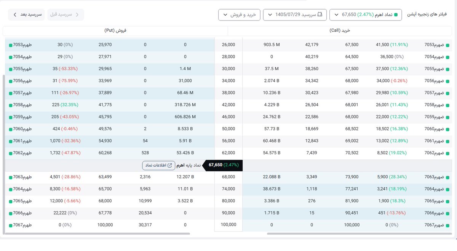Screen dimensions: 457x251
Task: Open the نماد اهرم symbol dropdown
Action: tap(365, 15)
